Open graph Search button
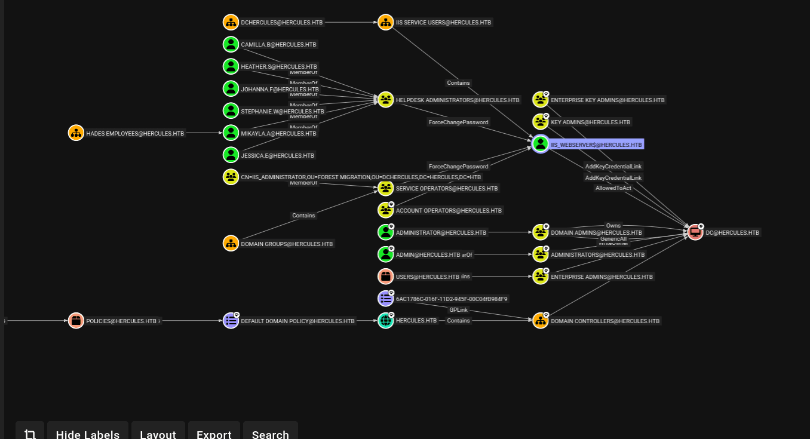The height and width of the screenshot is (439, 810). [x=271, y=433]
